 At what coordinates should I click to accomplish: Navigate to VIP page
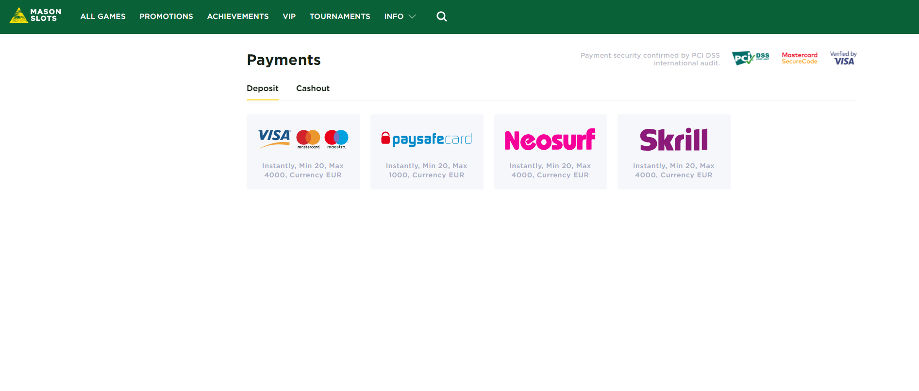click(x=289, y=16)
